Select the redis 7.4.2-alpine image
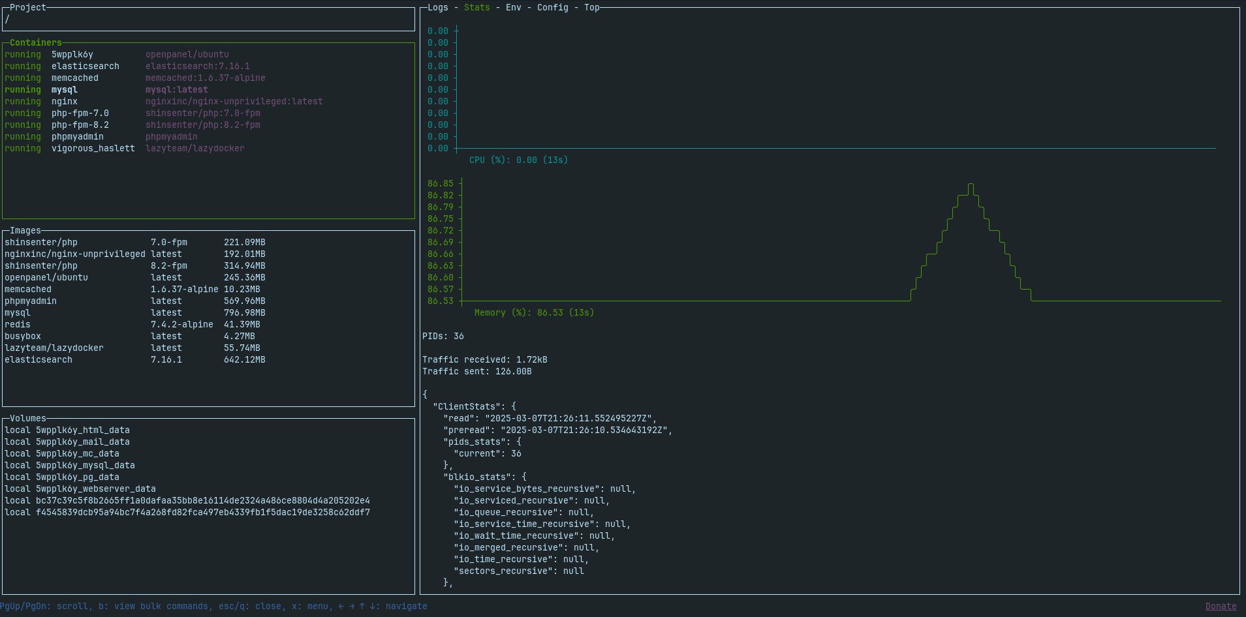 tap(208, 324)
